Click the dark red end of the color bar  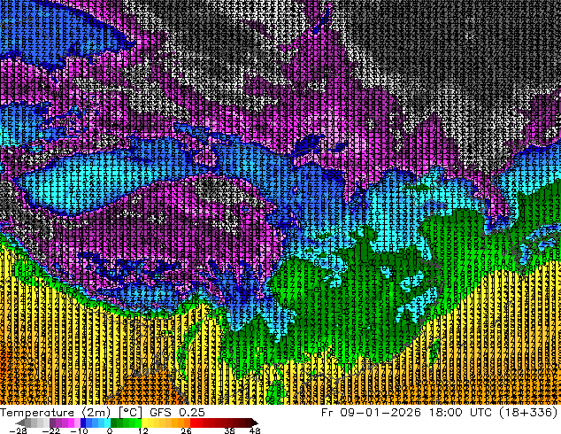click(x=246, y=422)
